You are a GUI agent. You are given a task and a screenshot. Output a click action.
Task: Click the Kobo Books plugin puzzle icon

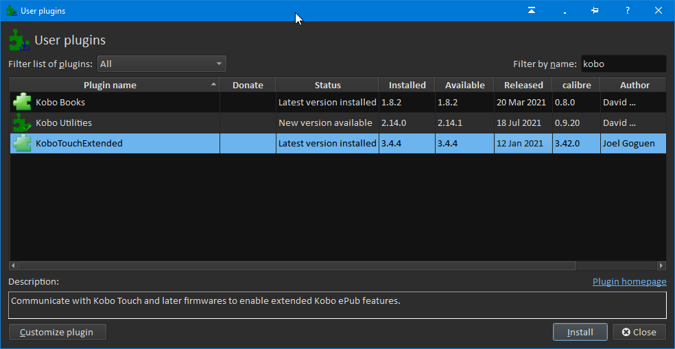point(22,102)
